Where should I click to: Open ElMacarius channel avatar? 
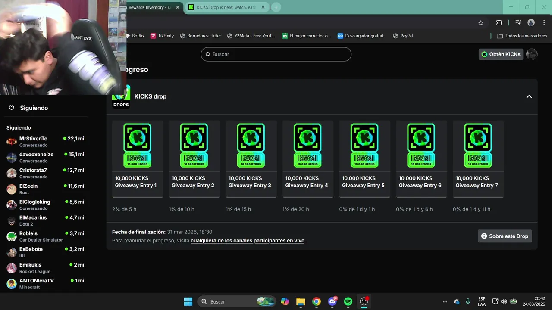[x=12, y=221]
